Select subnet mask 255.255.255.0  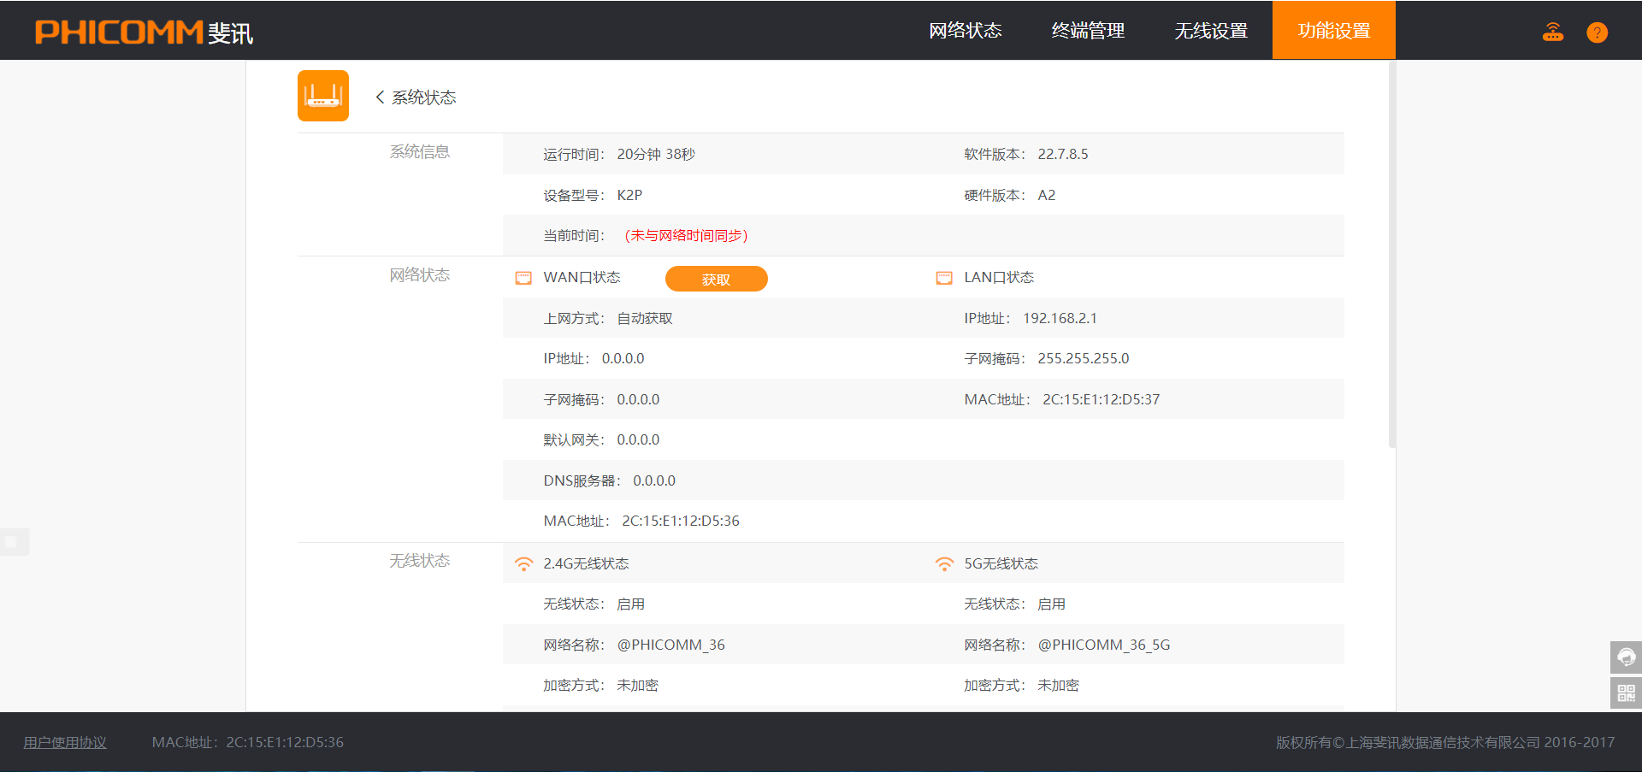(1084, 358)
